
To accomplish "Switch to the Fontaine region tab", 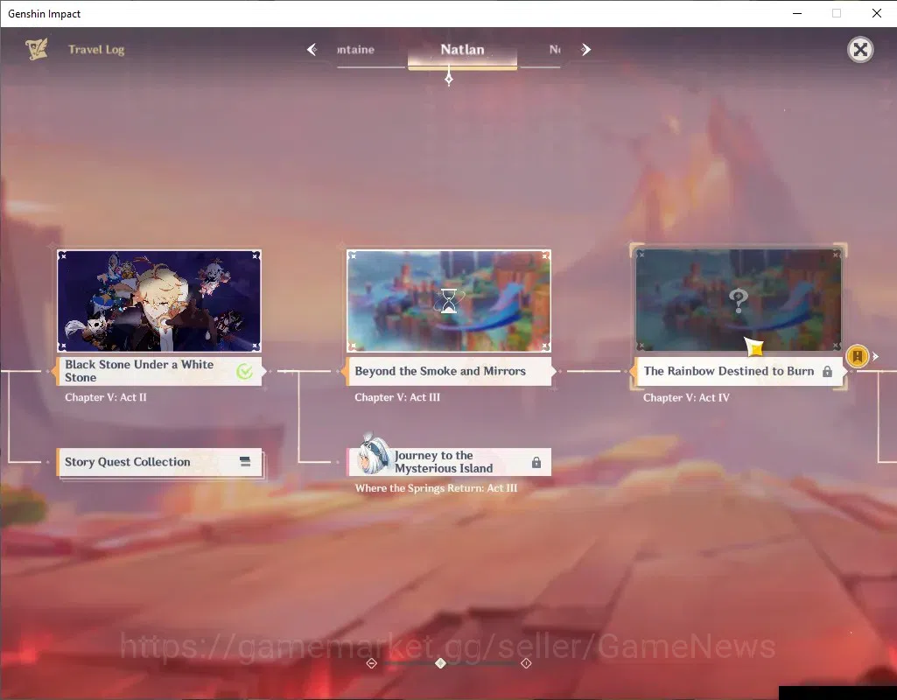I will click(x=356, y=50).
